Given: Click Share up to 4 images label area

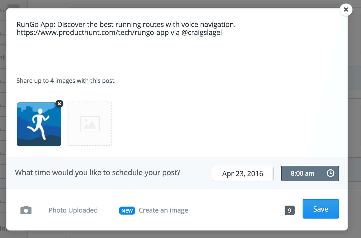Looking at the screenshot, I should [x=65, y=81].
